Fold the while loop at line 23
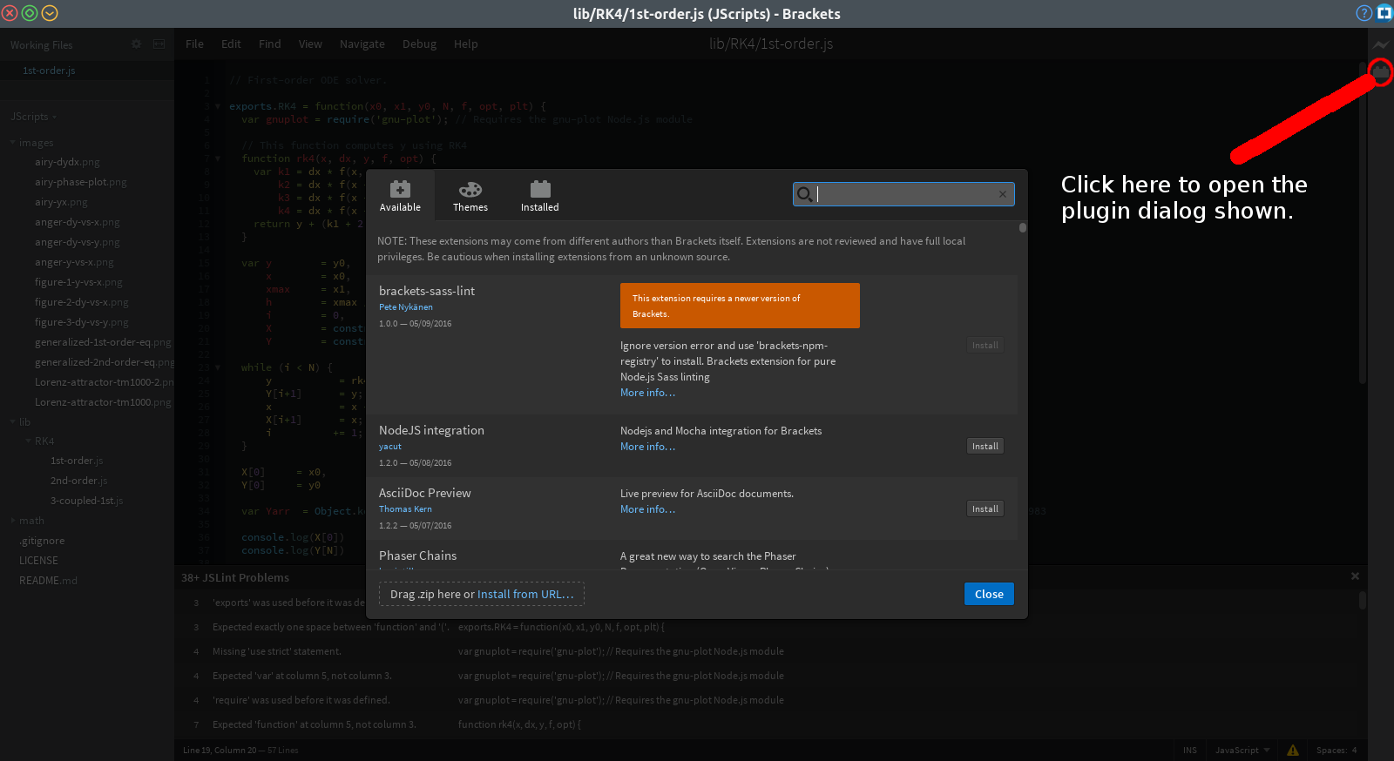Viewport: 1394px width, 761px height. tap(217, 367)
